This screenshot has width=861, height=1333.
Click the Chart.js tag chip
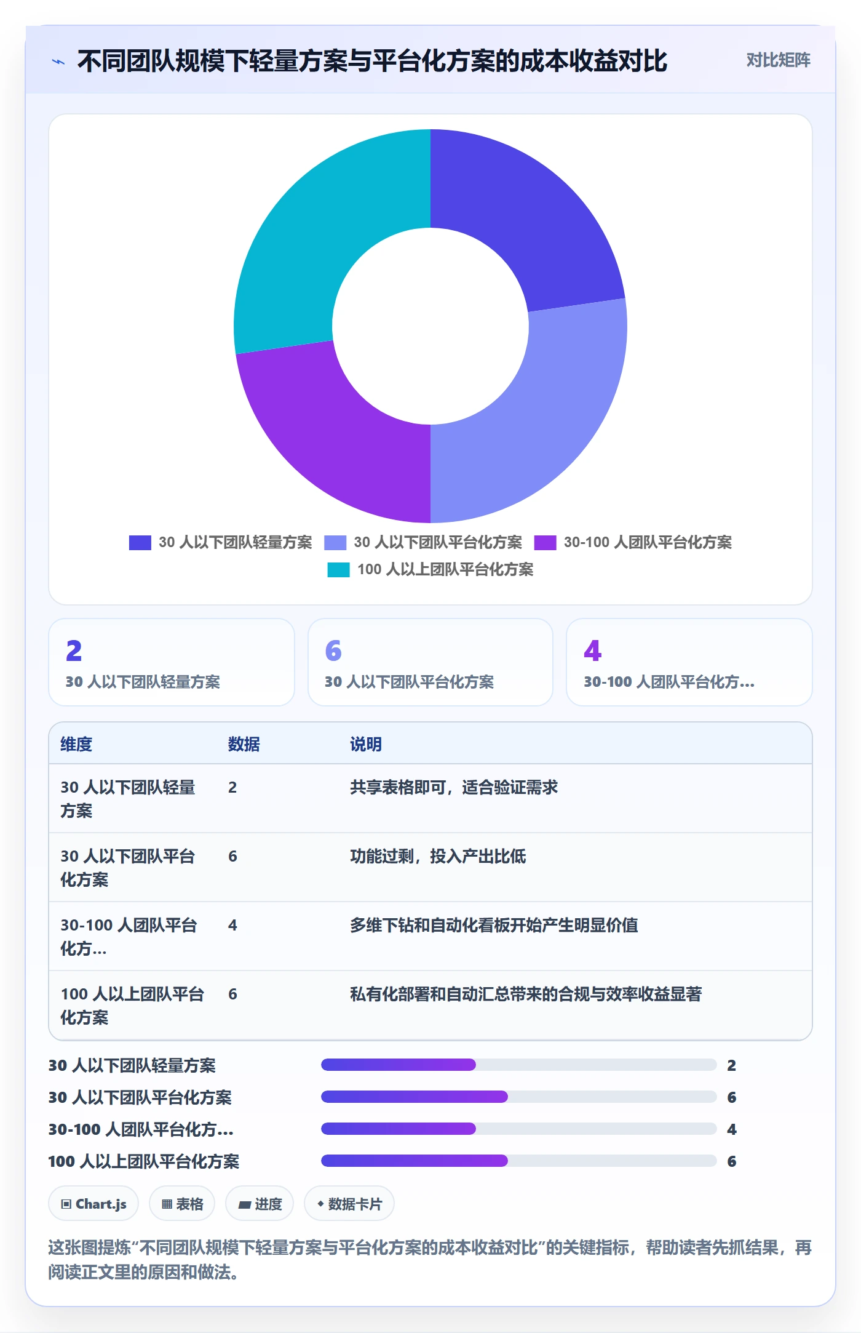tap(93, 1204)
